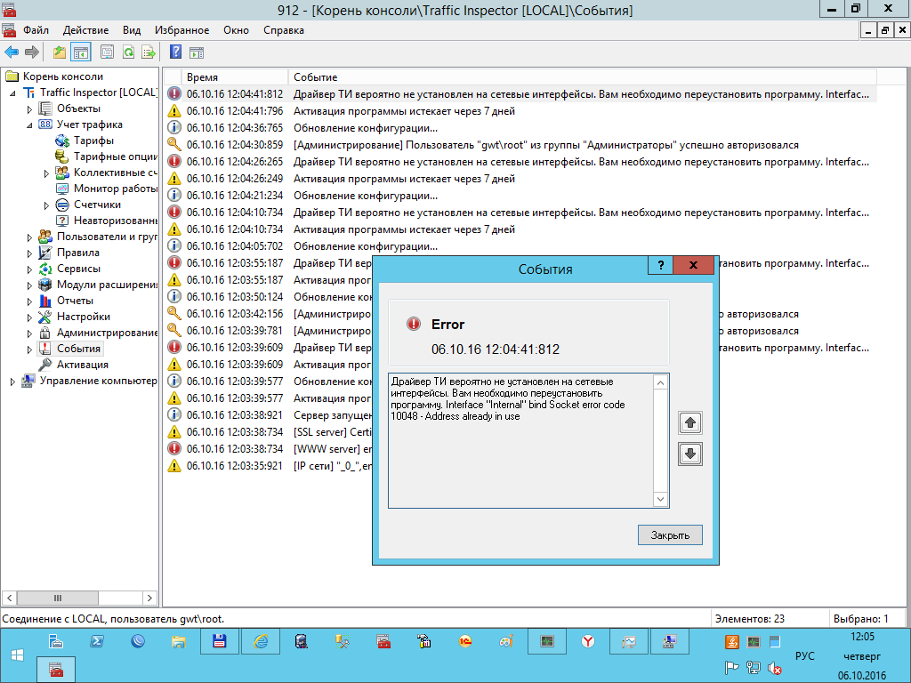Collapse Traffic Inspector [LOCAL] node
911x683 pixels.
12,92
